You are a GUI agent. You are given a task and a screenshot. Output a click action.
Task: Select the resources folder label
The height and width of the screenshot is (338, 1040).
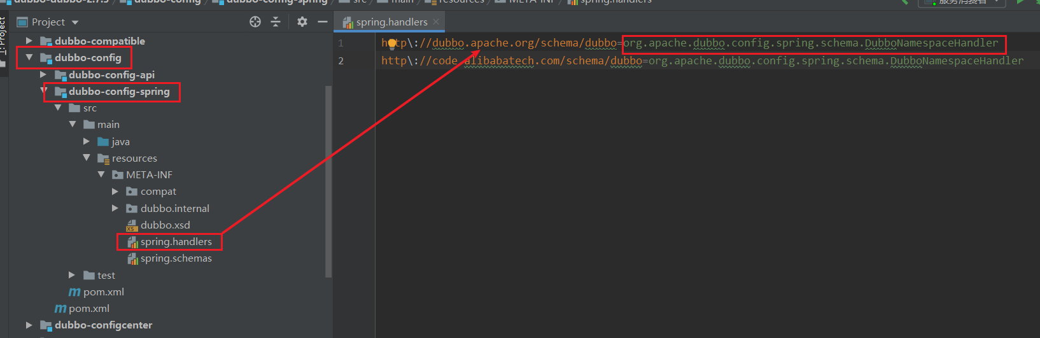(x=134, y=158)
